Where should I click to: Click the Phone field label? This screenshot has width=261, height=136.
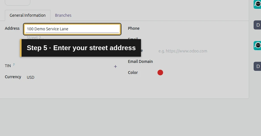(134, 28)
